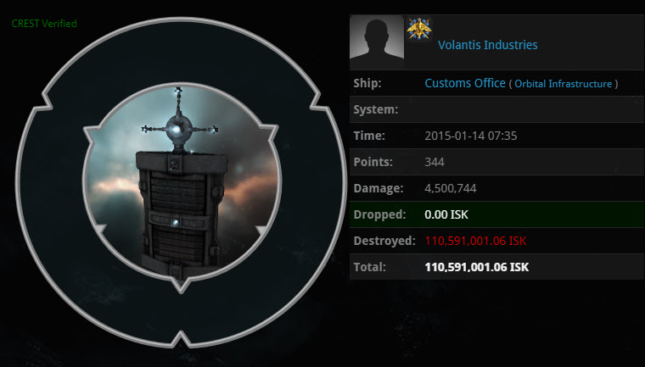Click the Customs Office structure image
The width and height of the screenshot is (645, 367).
[182, 183]
